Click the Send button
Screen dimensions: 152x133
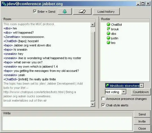(x=142, y=114)
